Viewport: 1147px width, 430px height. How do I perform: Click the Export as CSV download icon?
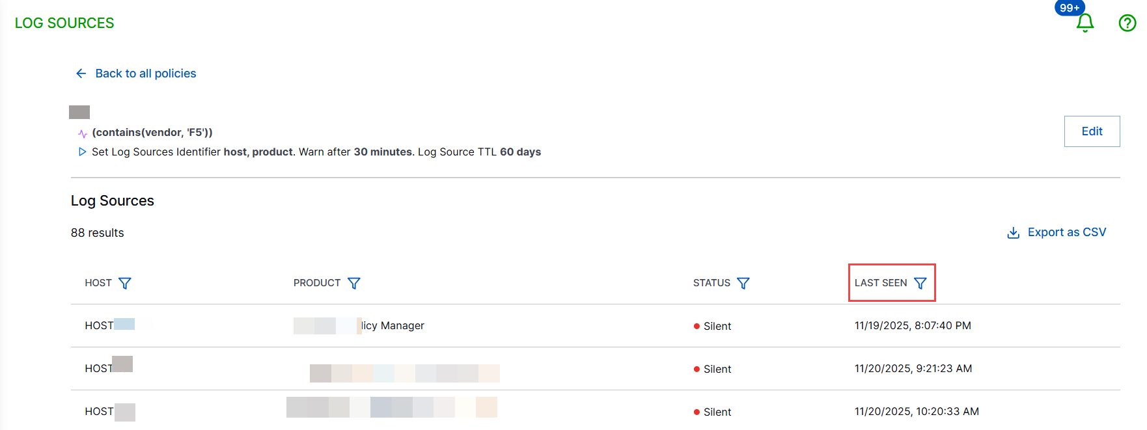point(1013,233)
